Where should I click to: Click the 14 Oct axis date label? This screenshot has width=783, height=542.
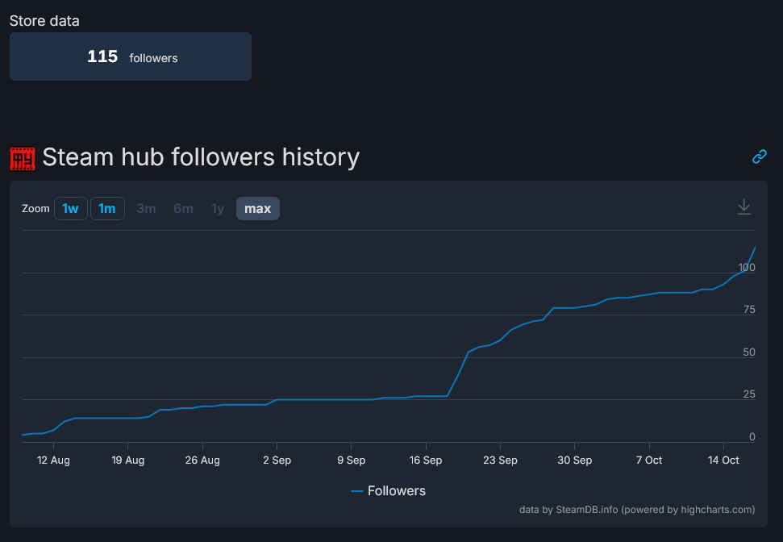coord(723,460)
